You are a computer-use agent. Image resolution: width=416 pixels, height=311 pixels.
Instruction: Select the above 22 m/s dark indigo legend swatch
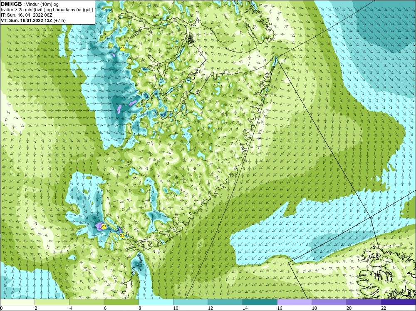399,302
